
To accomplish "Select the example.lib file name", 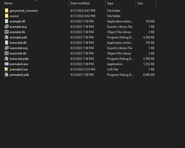I will [17, 32].
